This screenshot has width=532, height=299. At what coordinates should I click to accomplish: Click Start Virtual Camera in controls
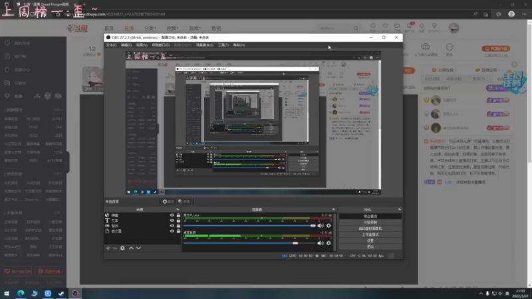click(370, 229)
